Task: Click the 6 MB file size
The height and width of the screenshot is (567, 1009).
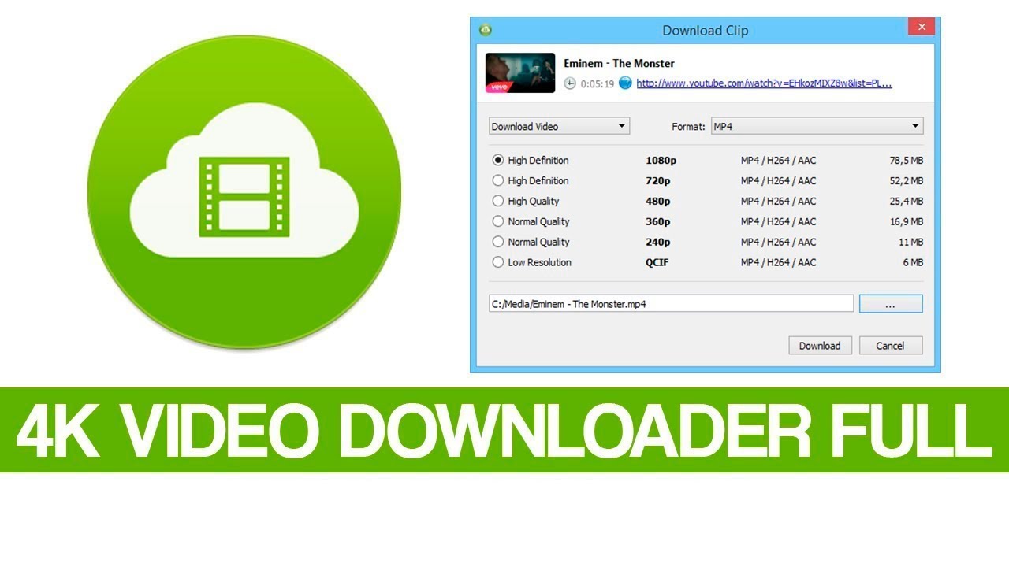Action: (x=913, y=262)
